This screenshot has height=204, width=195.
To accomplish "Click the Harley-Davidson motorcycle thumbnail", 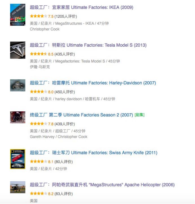I will point(18,85).
